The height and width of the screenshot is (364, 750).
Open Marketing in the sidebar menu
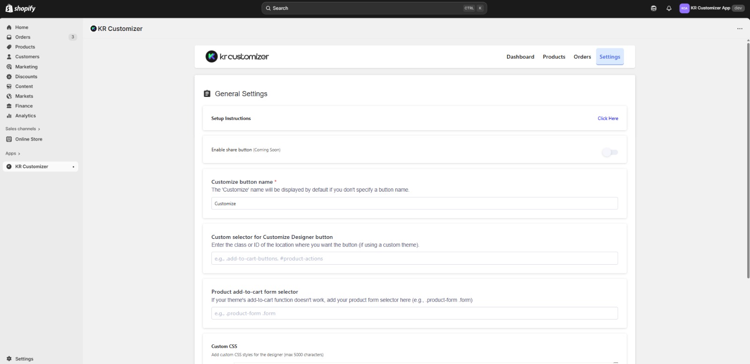pyautogui.click(x=26, y=67)
